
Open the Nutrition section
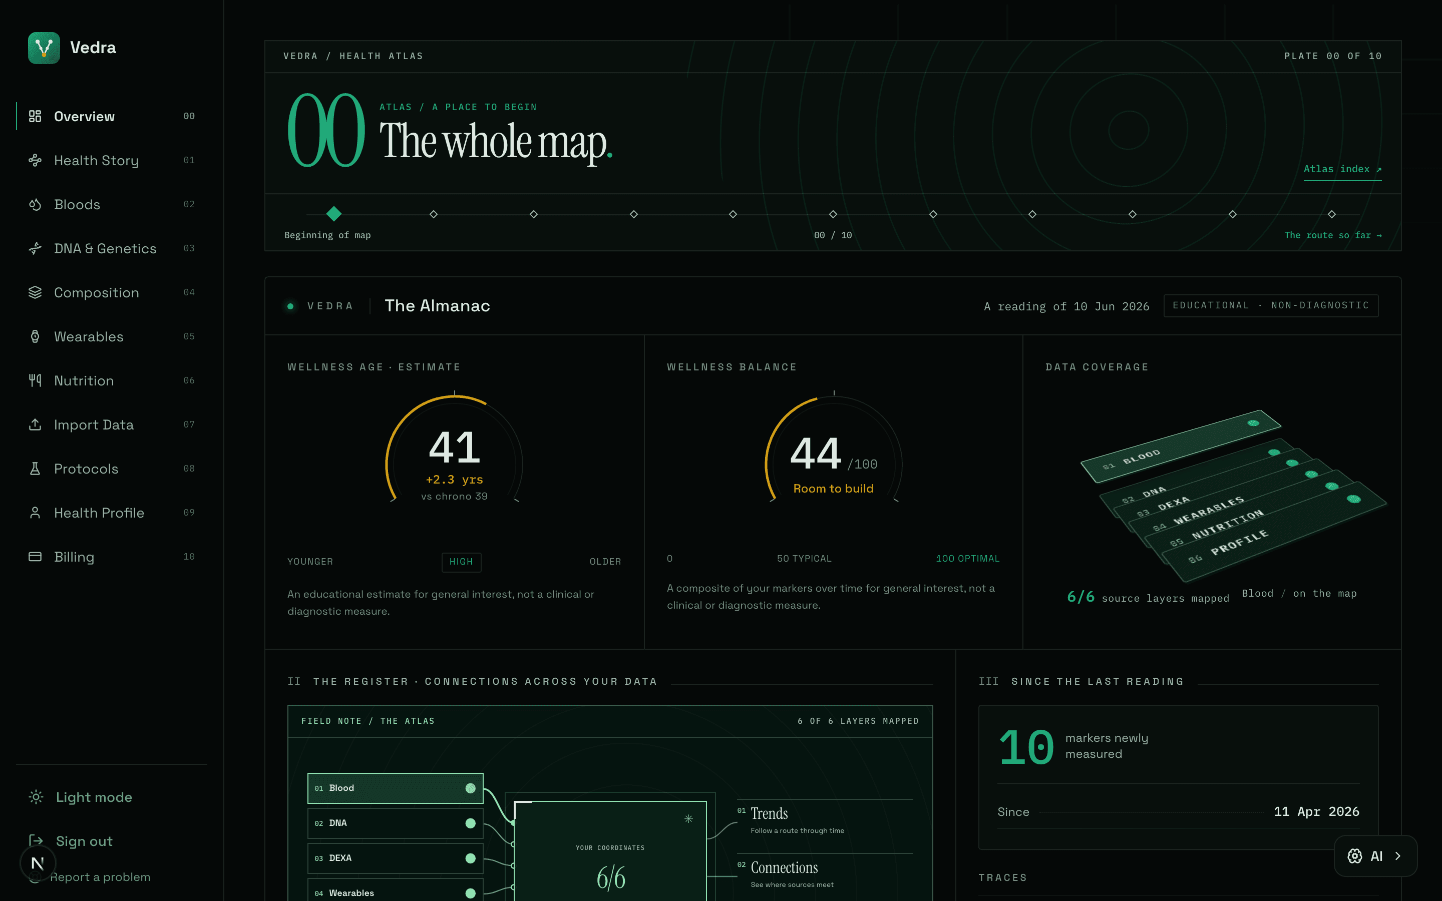[x=112, y=381]
